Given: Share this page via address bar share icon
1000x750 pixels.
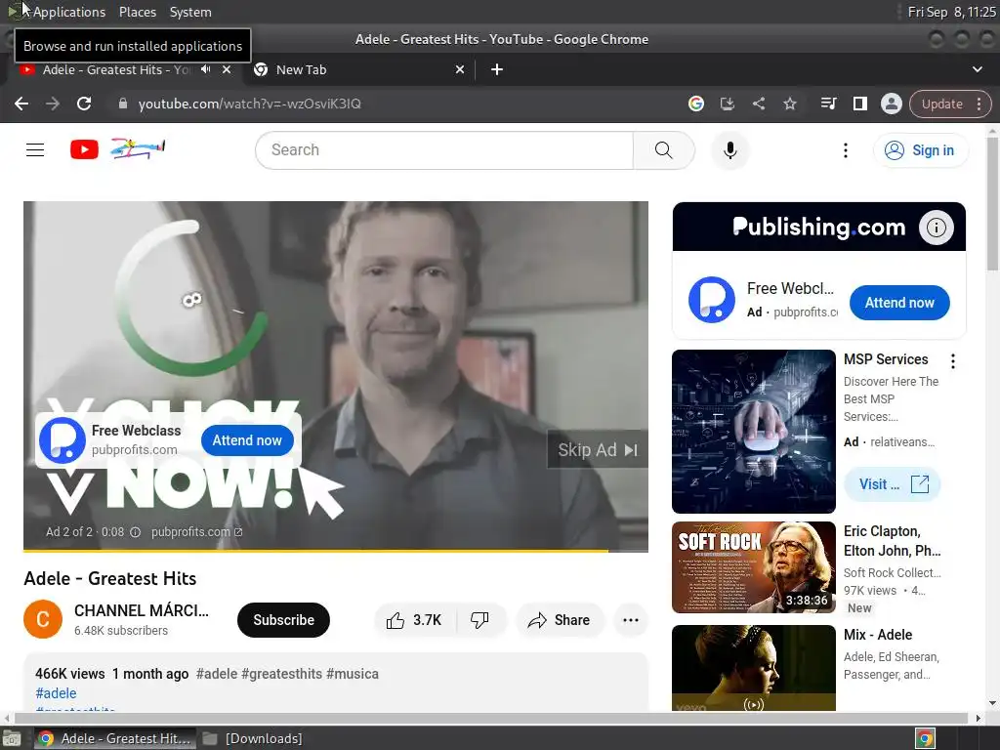Looking at the screenshot, I should click(x=758, y=104).
